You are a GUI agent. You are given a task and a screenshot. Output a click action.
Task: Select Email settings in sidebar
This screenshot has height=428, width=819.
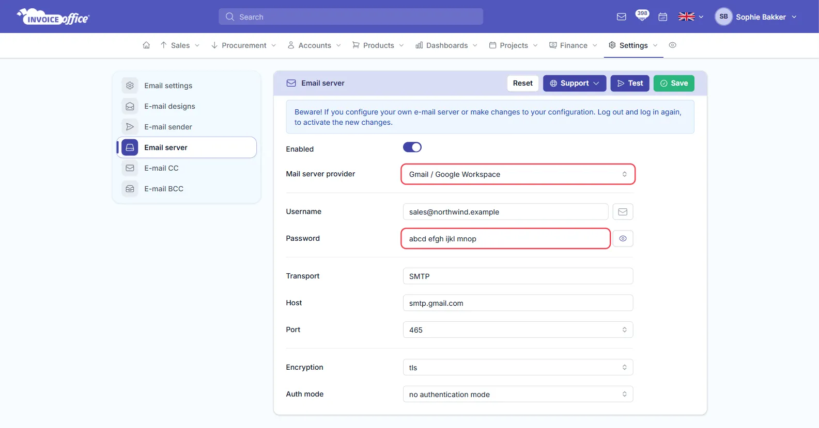187,86
